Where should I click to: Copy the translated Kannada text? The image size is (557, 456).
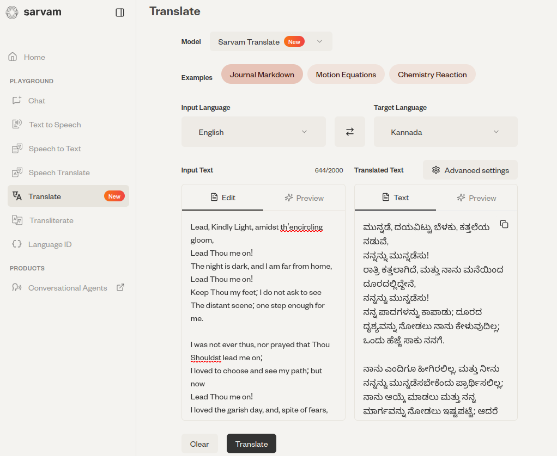click(x=504, y=224)
